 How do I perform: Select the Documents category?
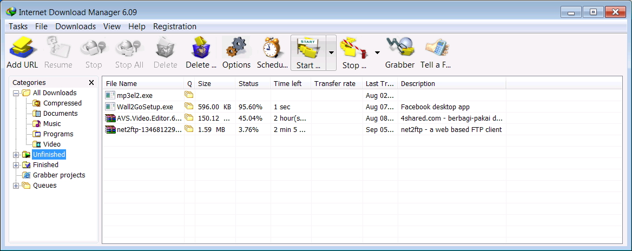point(61,114)
